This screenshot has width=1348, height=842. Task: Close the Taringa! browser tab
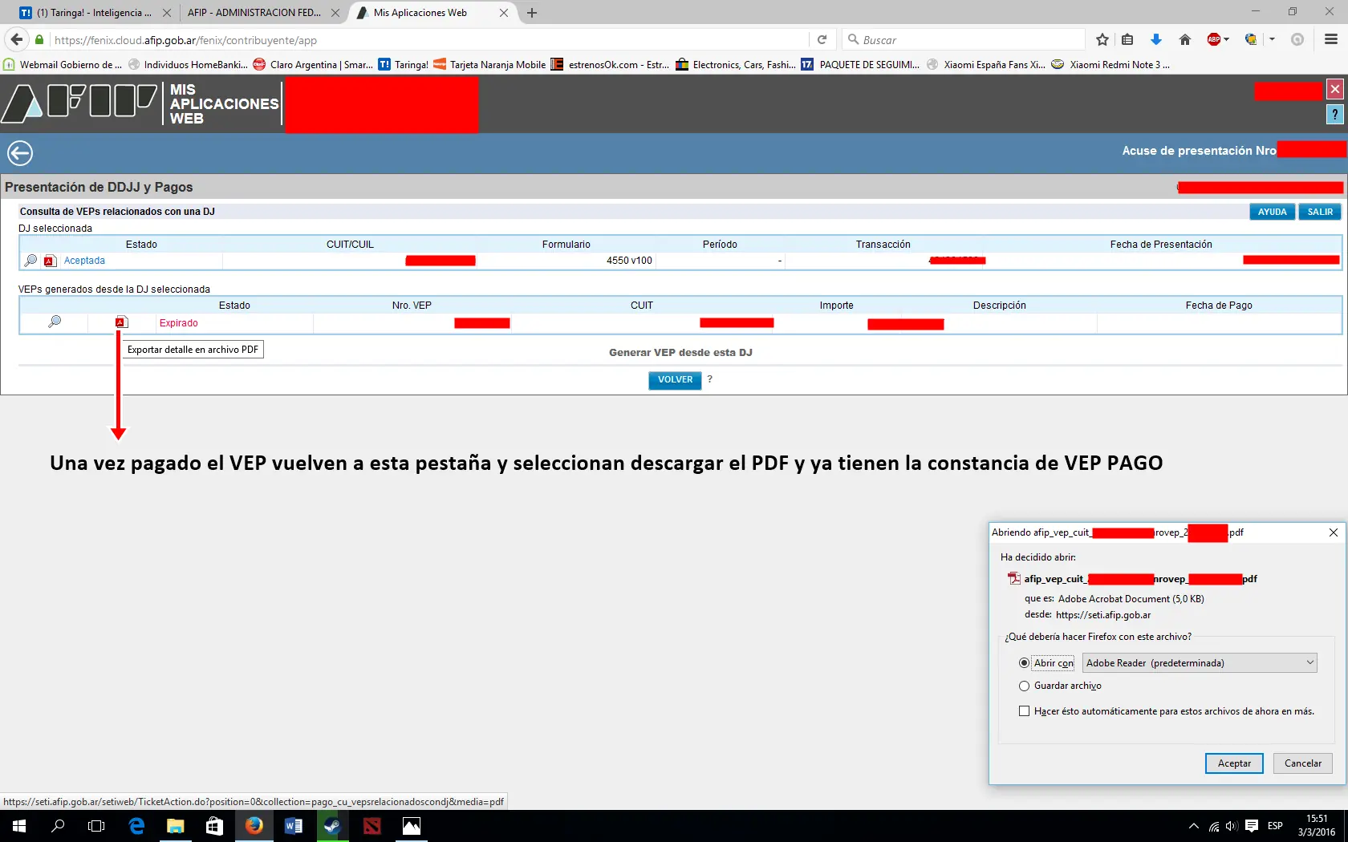166,13
